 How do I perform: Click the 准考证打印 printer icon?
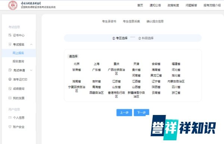(x=10, y=79)
